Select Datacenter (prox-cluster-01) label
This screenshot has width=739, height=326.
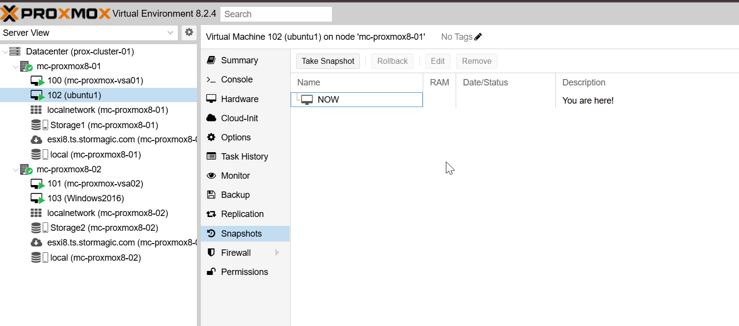coord(80,52)
